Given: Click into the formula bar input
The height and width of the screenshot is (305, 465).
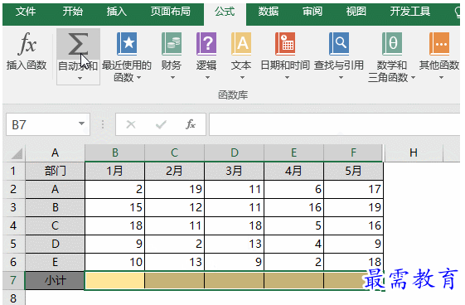Looking at the screenshot, I should click(x=335, y=124).
